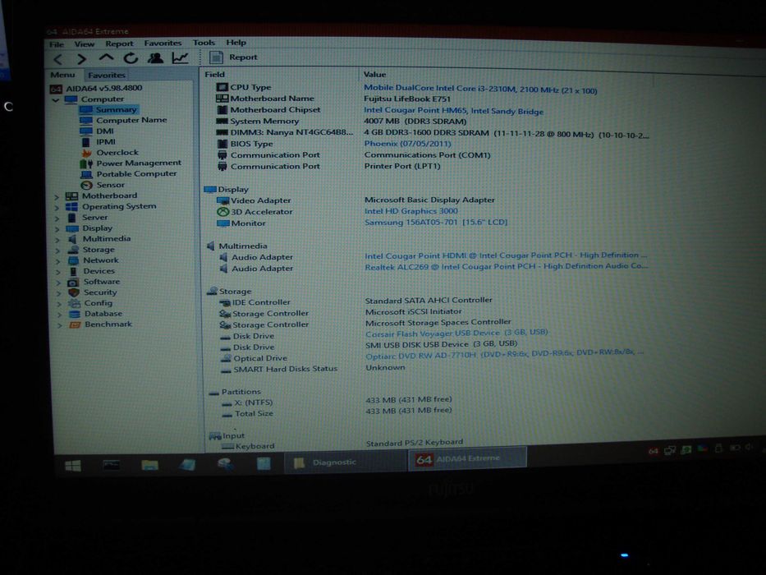766x575 pixels.
Task: Click the Windows Start button
Action: [x=73, y=466]
